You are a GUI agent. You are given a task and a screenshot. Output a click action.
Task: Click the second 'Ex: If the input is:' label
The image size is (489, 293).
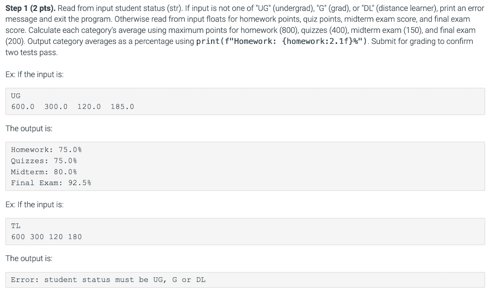34,204
